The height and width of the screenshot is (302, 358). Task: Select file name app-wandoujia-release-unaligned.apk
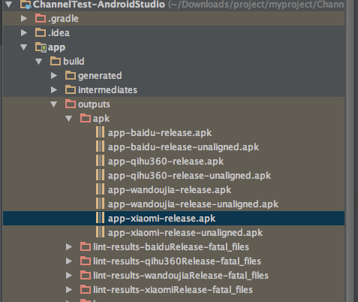coord(193,204)
